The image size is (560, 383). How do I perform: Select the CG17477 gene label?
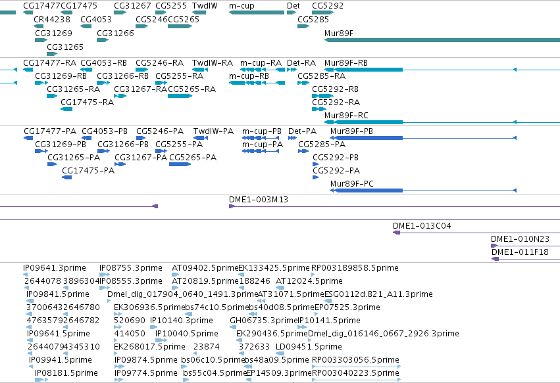pos(41,6)
